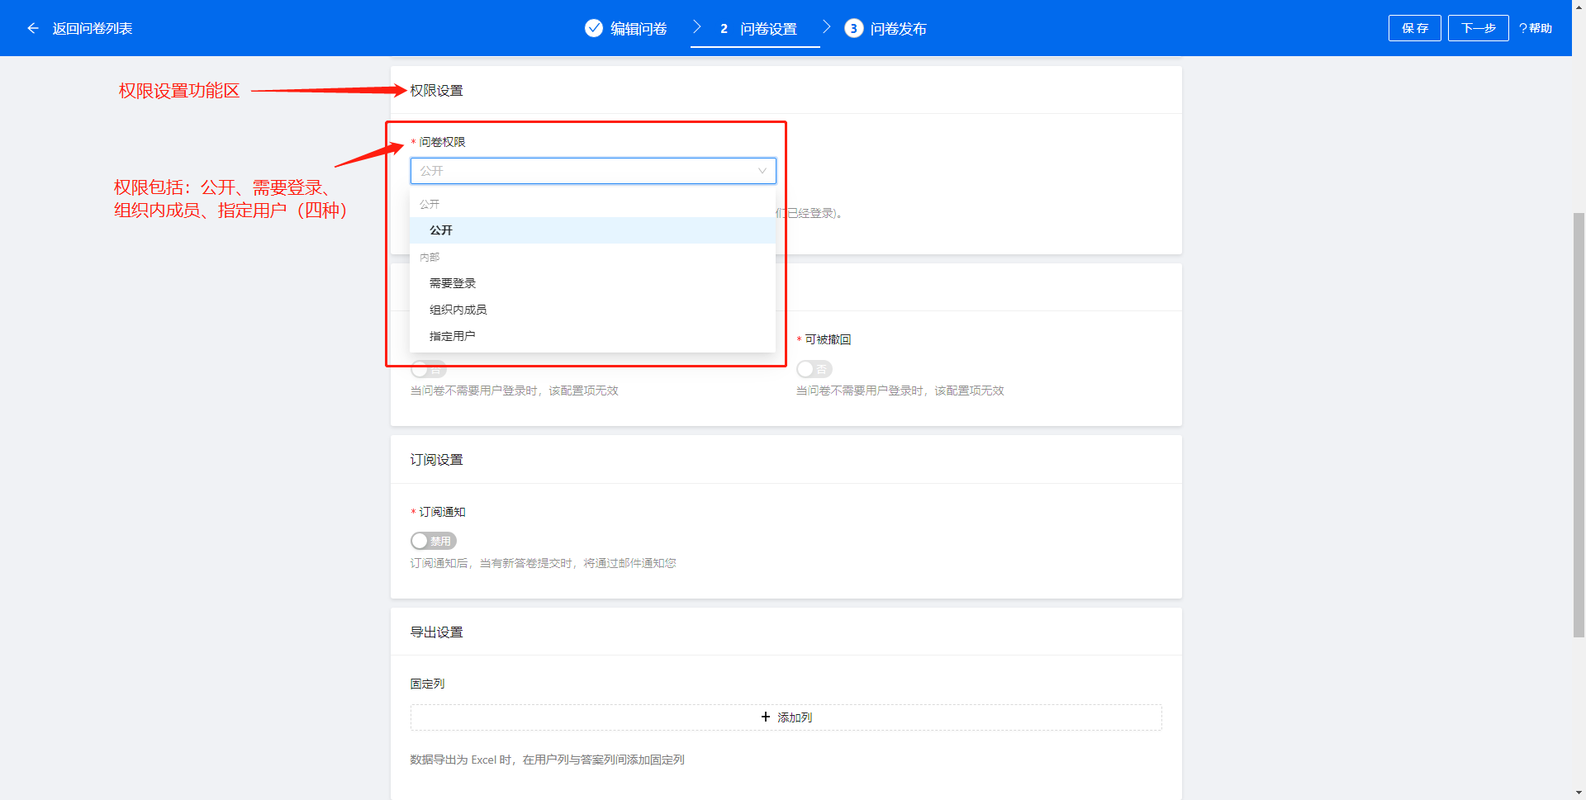
Task: Click the back arrow icon
Action: (x=33, y=28)
